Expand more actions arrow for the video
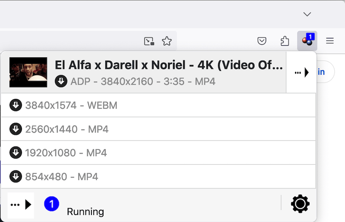This screenshot has height=222, width=345. pyautogui.click(x=301, y=72)
